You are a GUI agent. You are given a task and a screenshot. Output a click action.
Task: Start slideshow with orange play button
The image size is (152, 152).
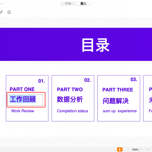coord(120,149)
